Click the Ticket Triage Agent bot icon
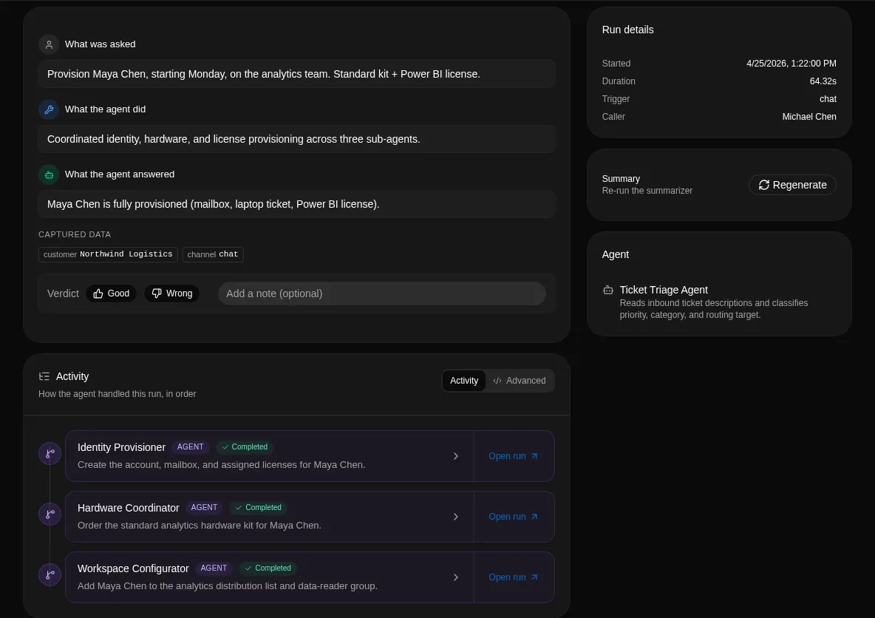 pyautogui.click(x=608, y=290)
